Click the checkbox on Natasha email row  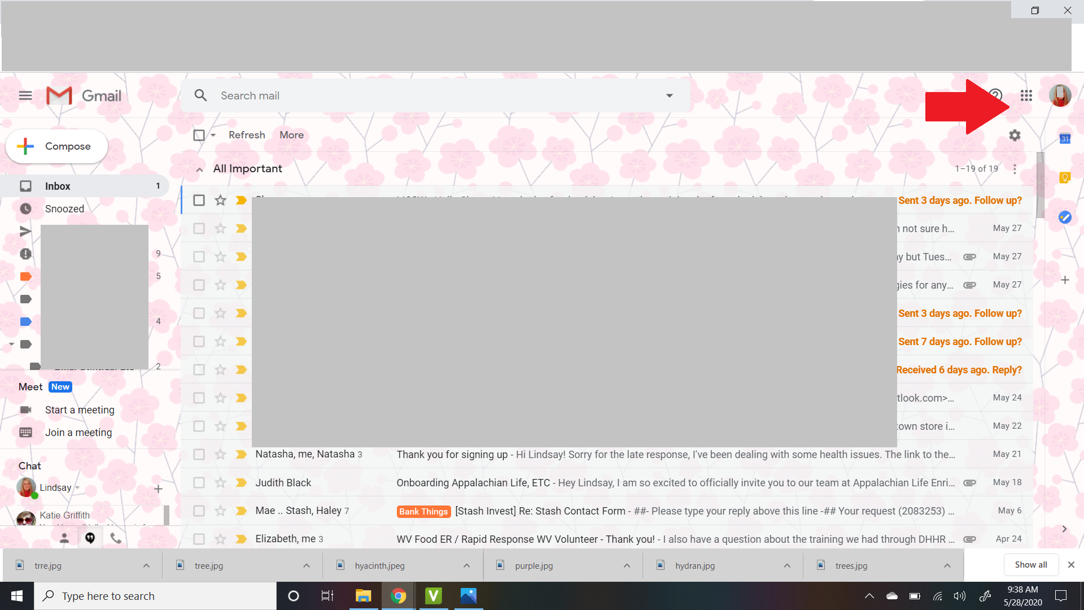coord(198,454)
